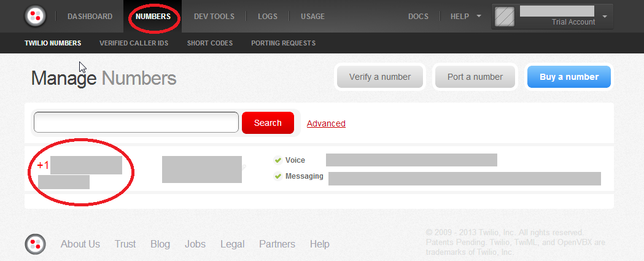
Task: Expand the Help dropdown arrow
Action: click(x=478, y=17)
